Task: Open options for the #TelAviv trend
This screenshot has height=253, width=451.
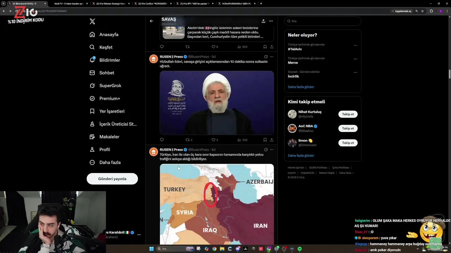Action: coord(355,45)
